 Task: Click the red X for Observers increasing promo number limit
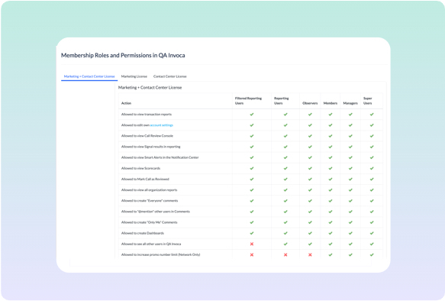[310, 254]
